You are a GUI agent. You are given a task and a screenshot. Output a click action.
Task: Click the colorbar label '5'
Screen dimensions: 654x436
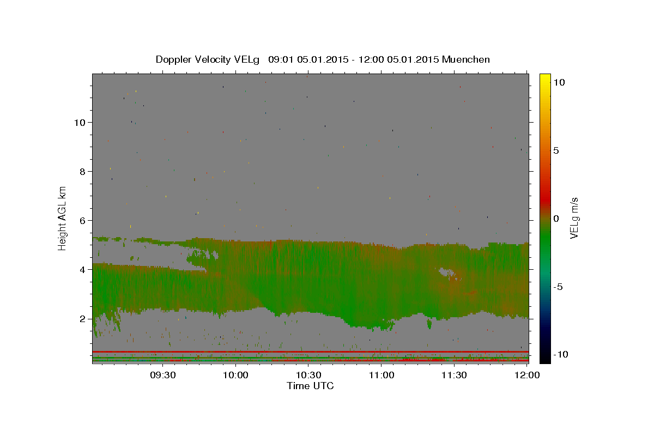(556, 150)
